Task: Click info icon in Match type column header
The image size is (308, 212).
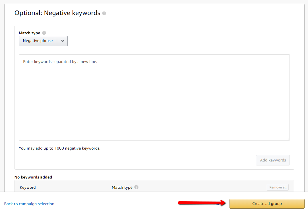Action: tap(137, 187)
